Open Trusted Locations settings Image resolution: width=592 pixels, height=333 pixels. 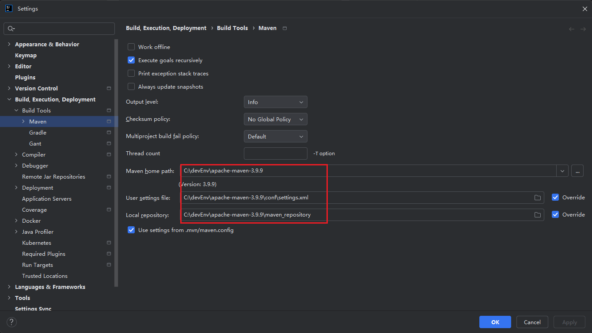(x=45, y=276)
